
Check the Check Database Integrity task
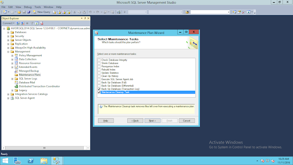click(99, 60)
